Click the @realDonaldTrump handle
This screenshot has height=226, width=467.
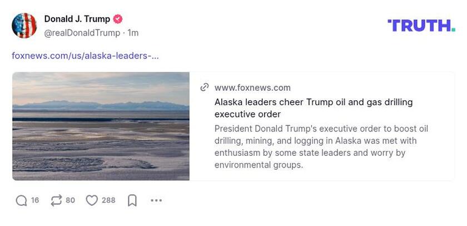82,33
